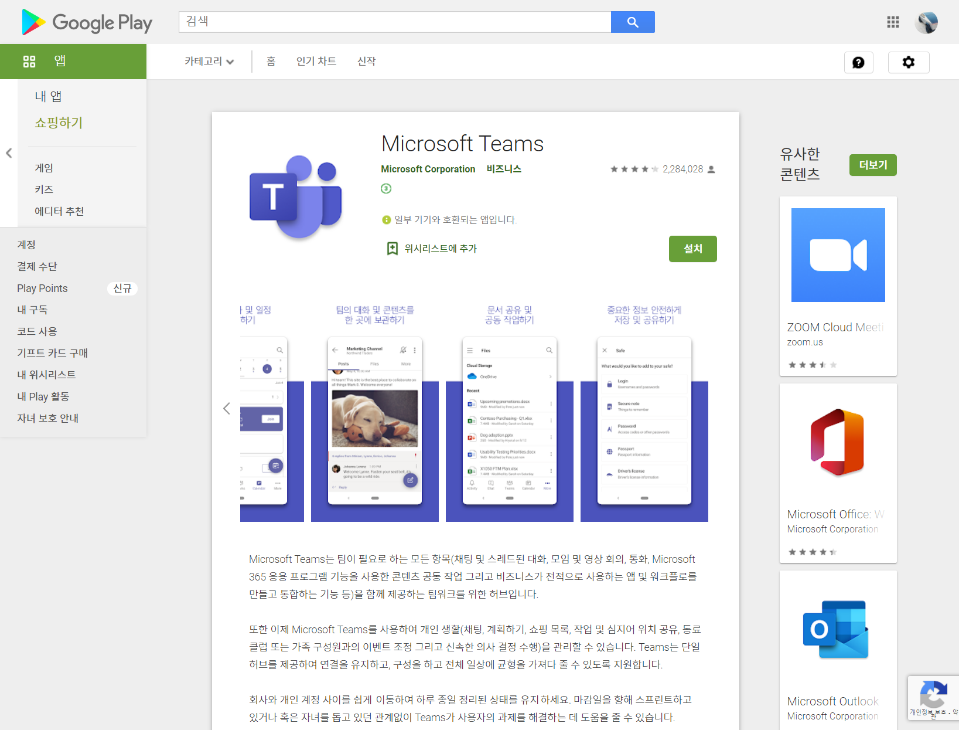Click the device compatibility info icon
959x730 pixels.
coord(386,220)
